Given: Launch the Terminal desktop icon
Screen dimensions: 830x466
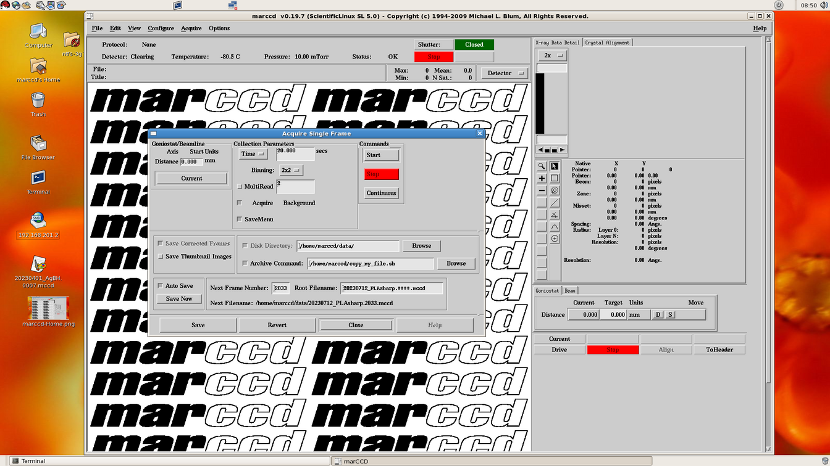Looking at the screenshot, I should [38, 182].
